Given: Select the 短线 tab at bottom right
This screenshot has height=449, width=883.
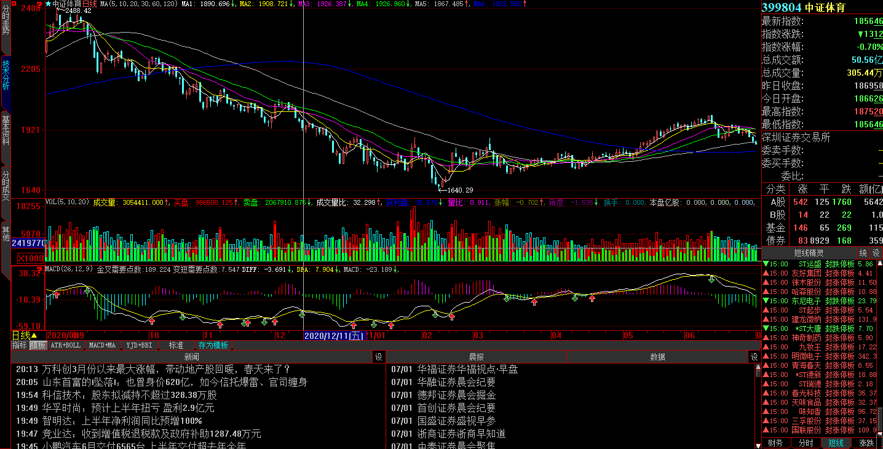Looking at the screenshot, I should [836, 443].
